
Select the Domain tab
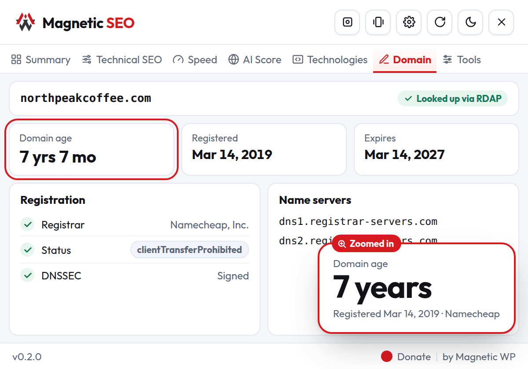coord(405,60)
